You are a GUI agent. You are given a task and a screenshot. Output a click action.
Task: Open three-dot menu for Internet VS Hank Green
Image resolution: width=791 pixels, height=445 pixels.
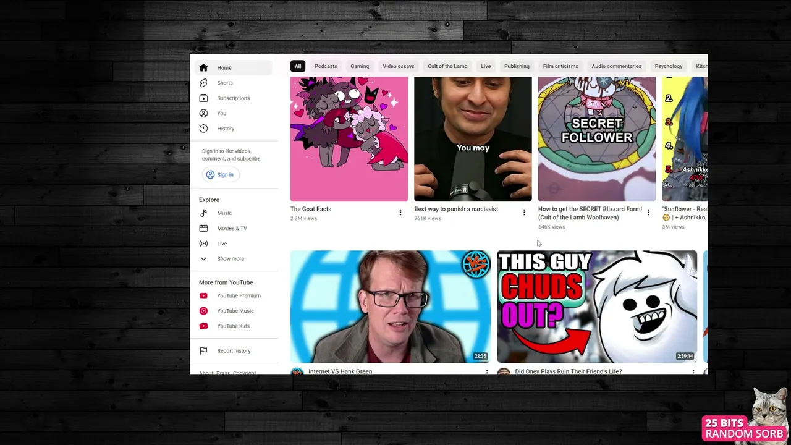[487, 371]
